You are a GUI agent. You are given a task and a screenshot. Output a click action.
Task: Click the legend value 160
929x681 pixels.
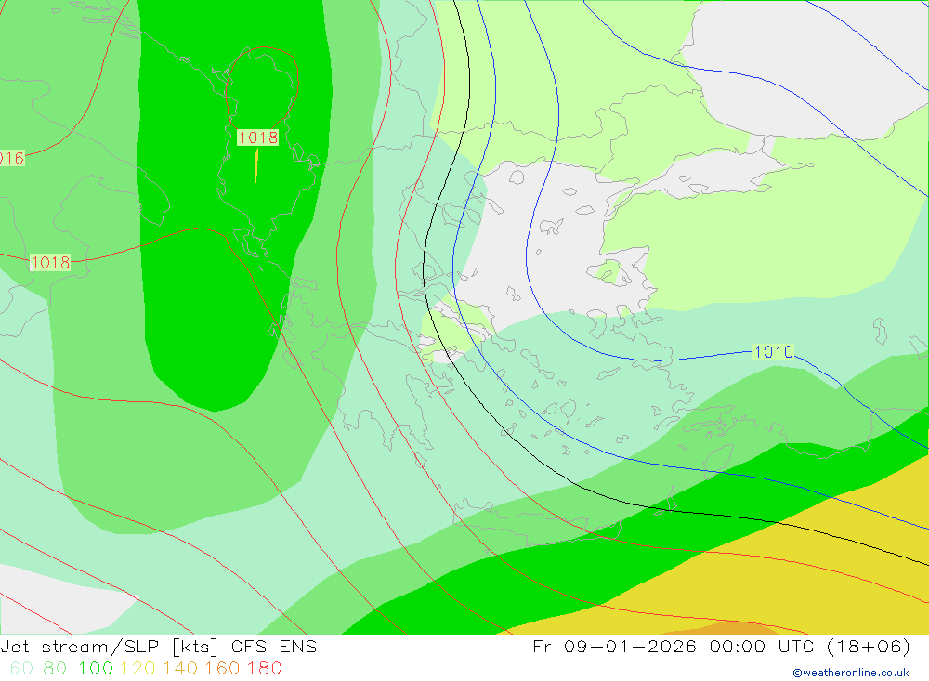coord(222,668)
